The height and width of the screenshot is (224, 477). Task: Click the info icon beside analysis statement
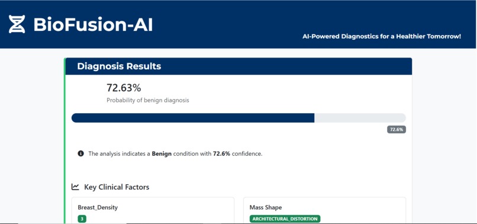tap(80, 153)
